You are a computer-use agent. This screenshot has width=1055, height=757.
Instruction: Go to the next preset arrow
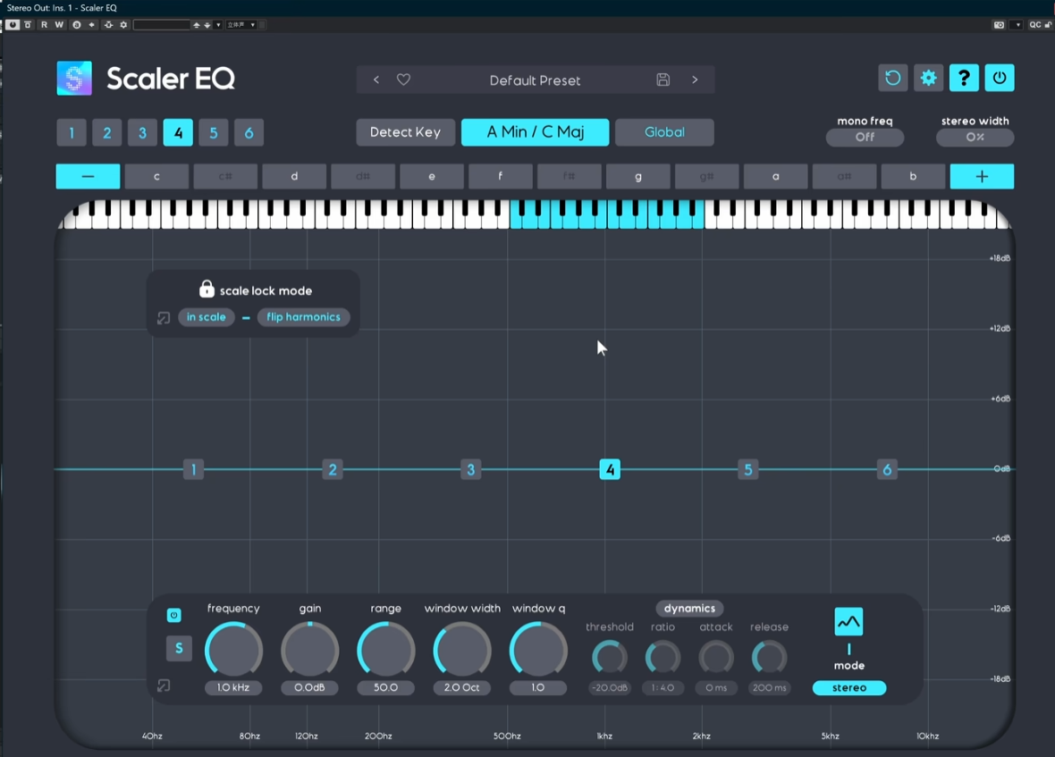pyautogui.click(x=695, y=80)
